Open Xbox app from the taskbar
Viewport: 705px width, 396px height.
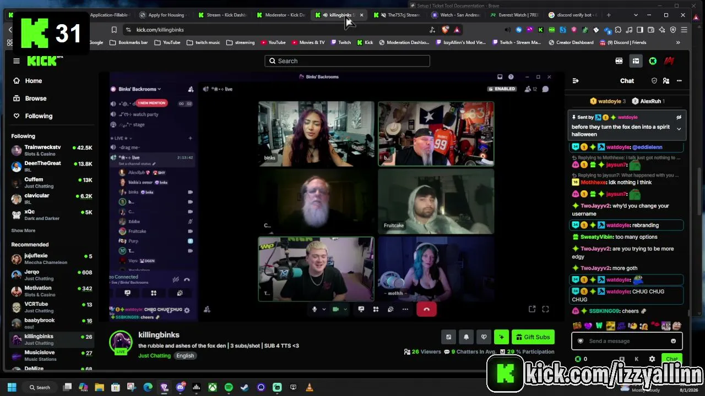pyautogui.click(x=212, y=388)
